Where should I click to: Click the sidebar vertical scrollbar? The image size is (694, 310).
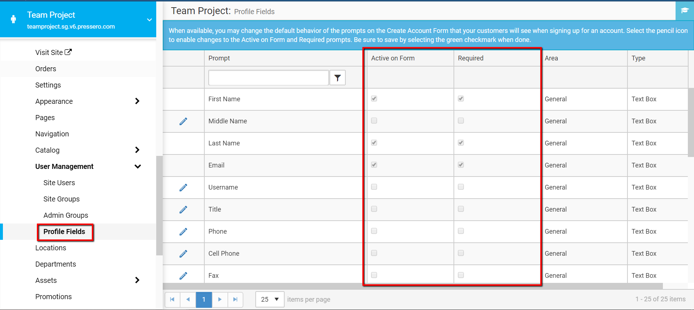pyautogui.click(x=159, y=205)
